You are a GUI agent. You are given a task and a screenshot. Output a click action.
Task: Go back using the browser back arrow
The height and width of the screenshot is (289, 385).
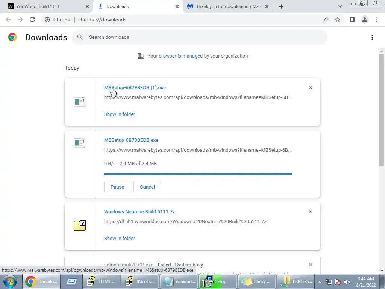point(8,20)
